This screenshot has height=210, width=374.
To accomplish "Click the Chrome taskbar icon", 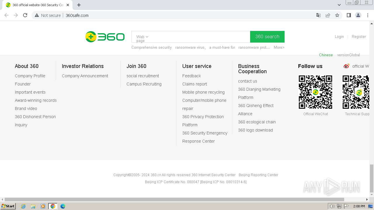I will [53, 206].
